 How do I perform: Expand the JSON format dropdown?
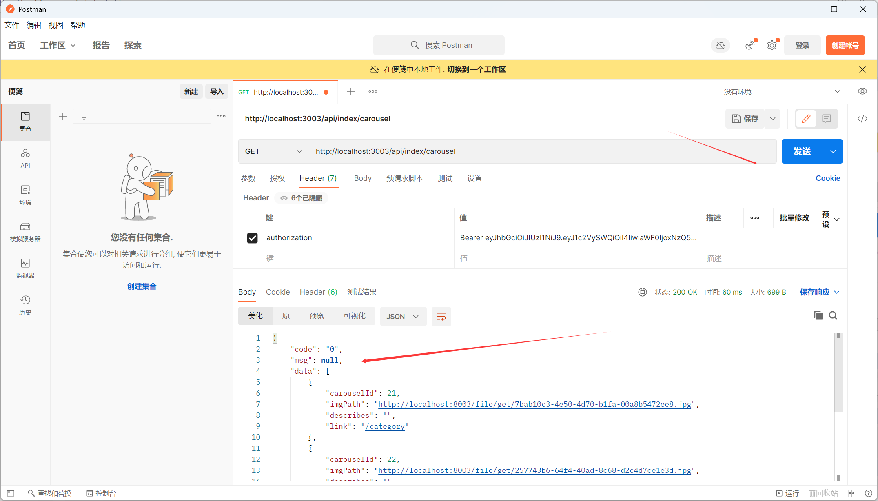[403, 317]
